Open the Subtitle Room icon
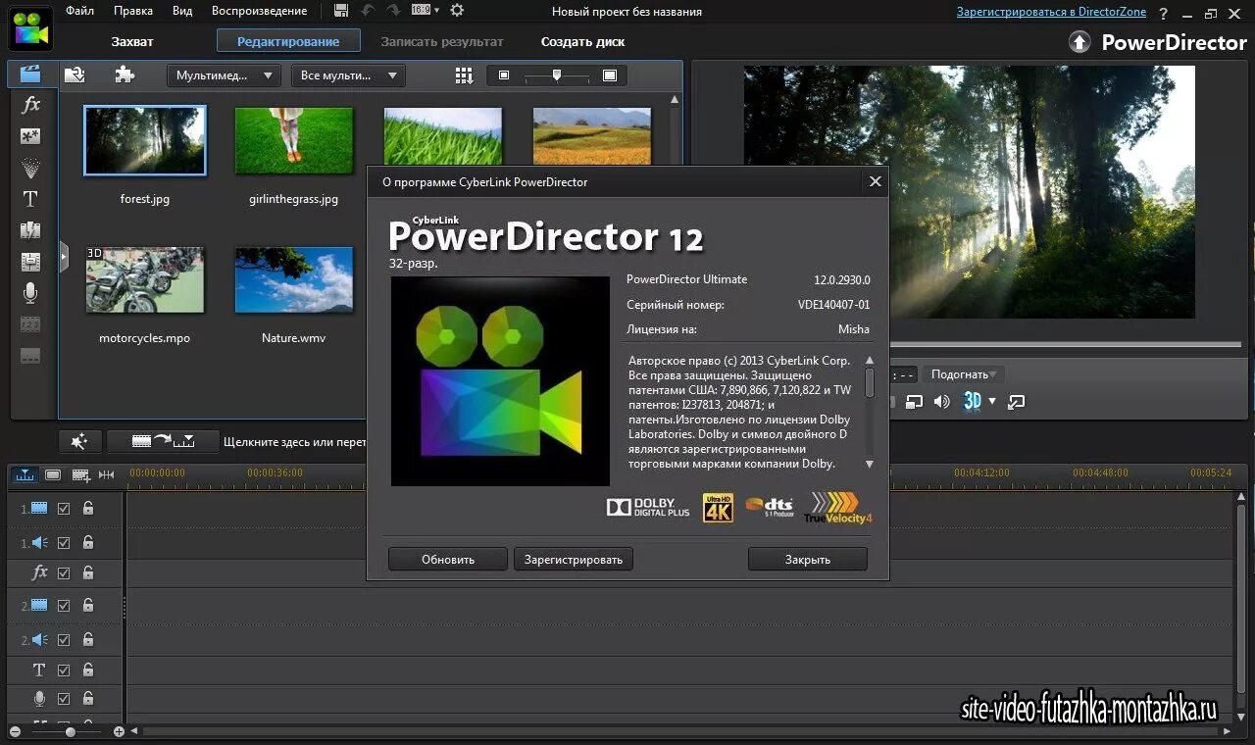1255x745 pixels. pos(30,356)
